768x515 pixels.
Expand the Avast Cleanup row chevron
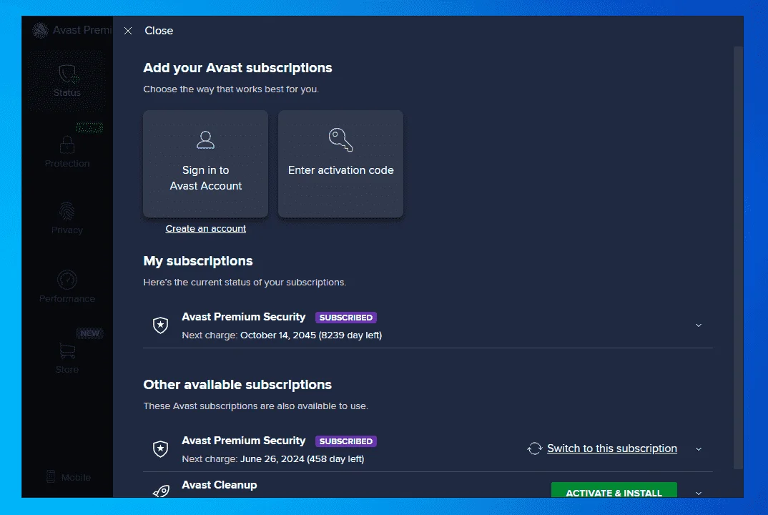(699, 493)
